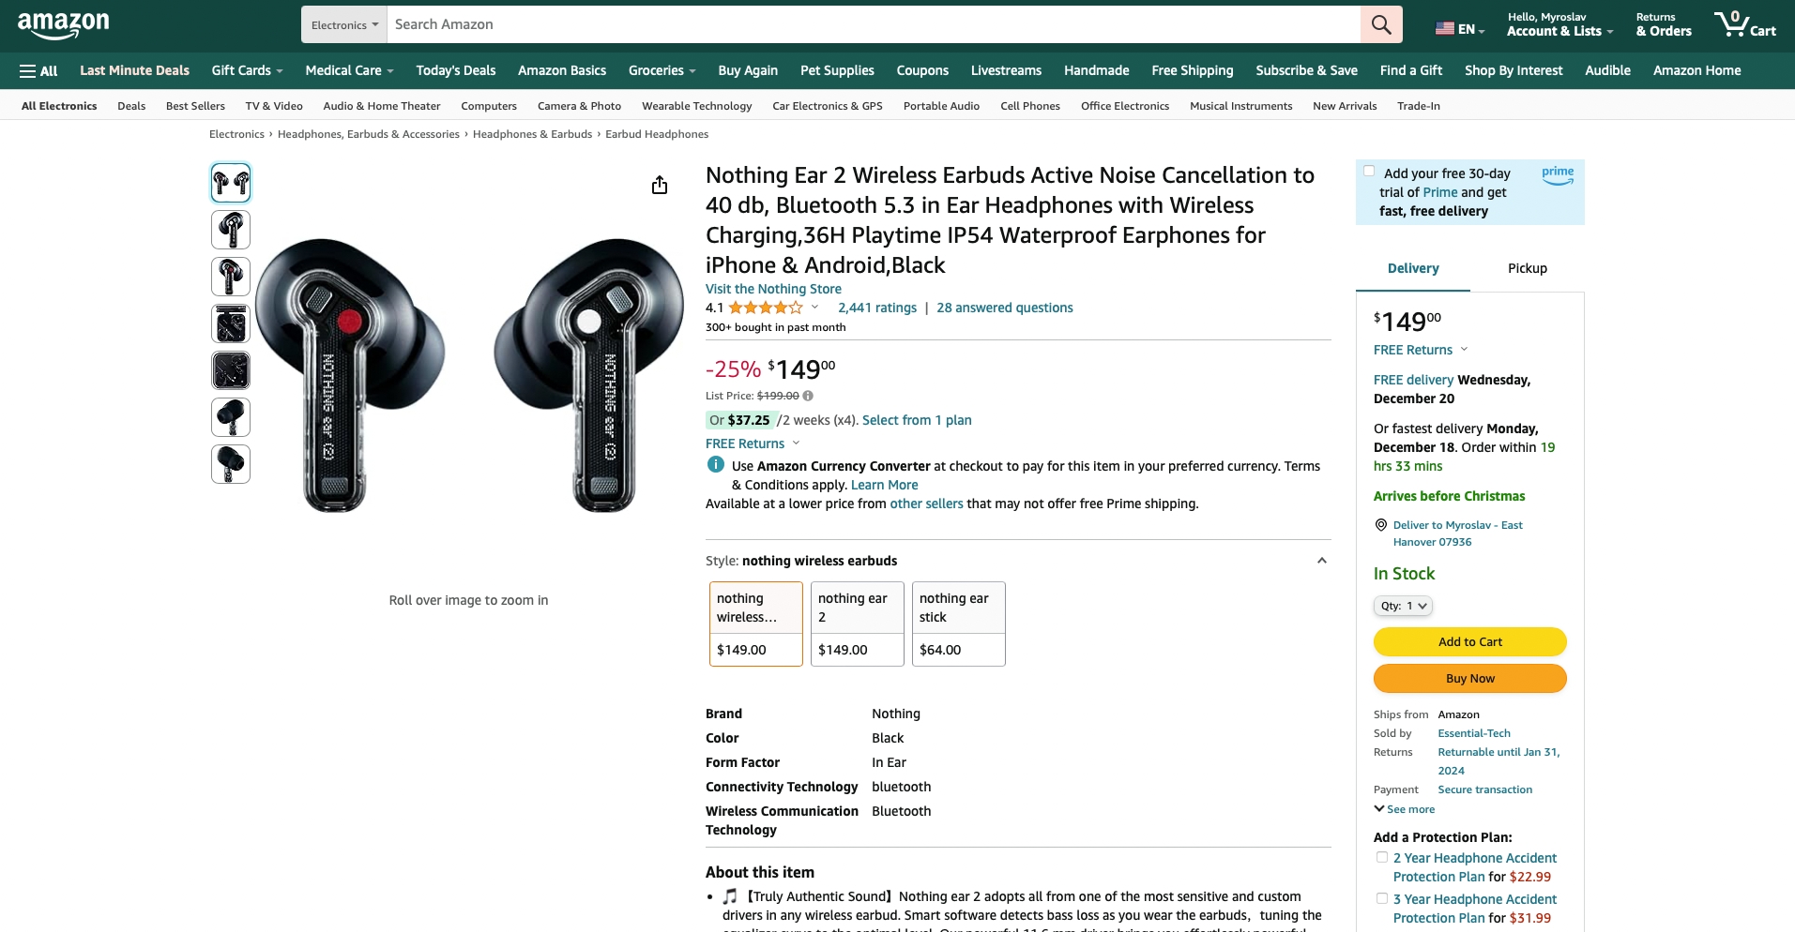Open Today's Deals in navigation bar
The image size is (1795, 932).
[x=455, y=70]
